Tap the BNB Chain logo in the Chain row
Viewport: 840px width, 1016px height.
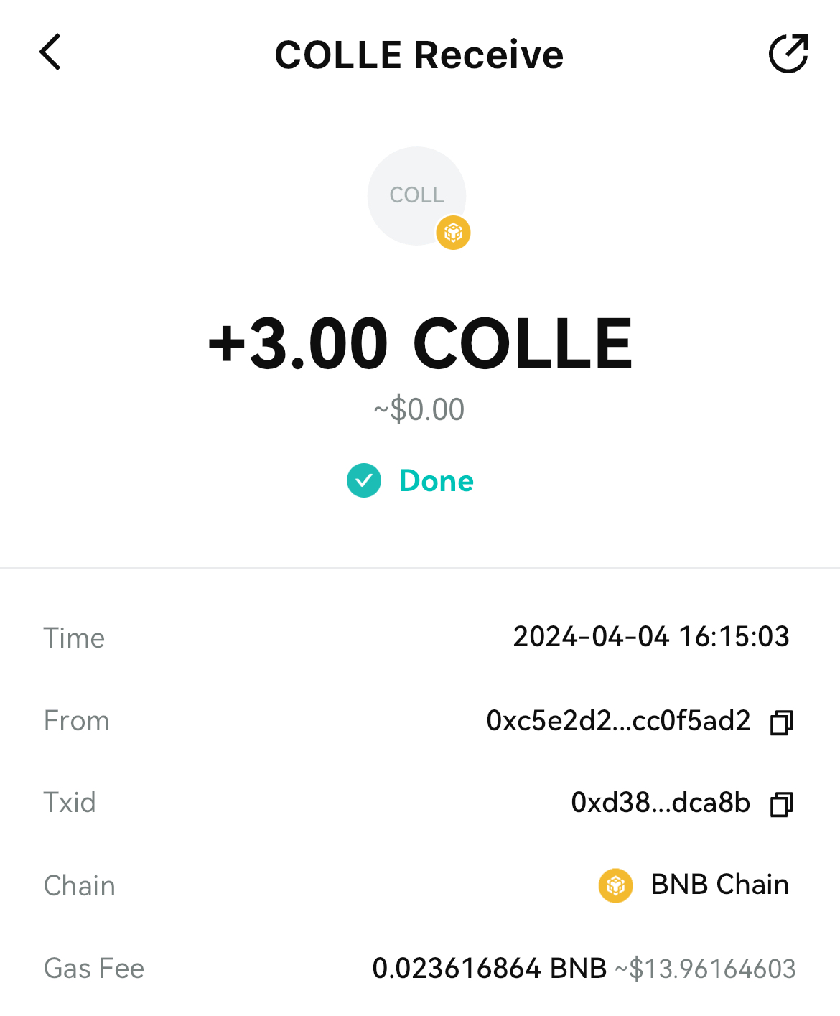tap(615, 885)
